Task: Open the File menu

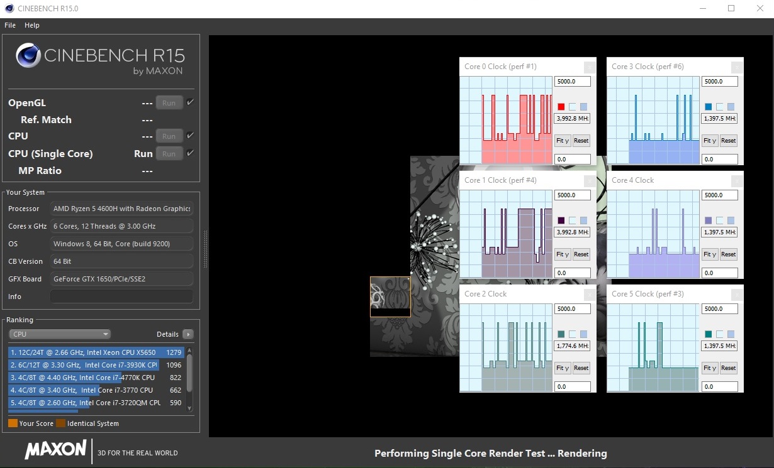Action: coord(10,25)
